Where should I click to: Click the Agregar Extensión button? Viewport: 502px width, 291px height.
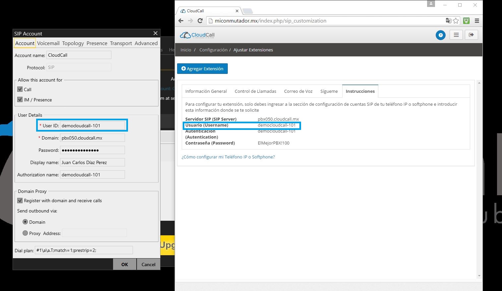[x=202, y=69]
